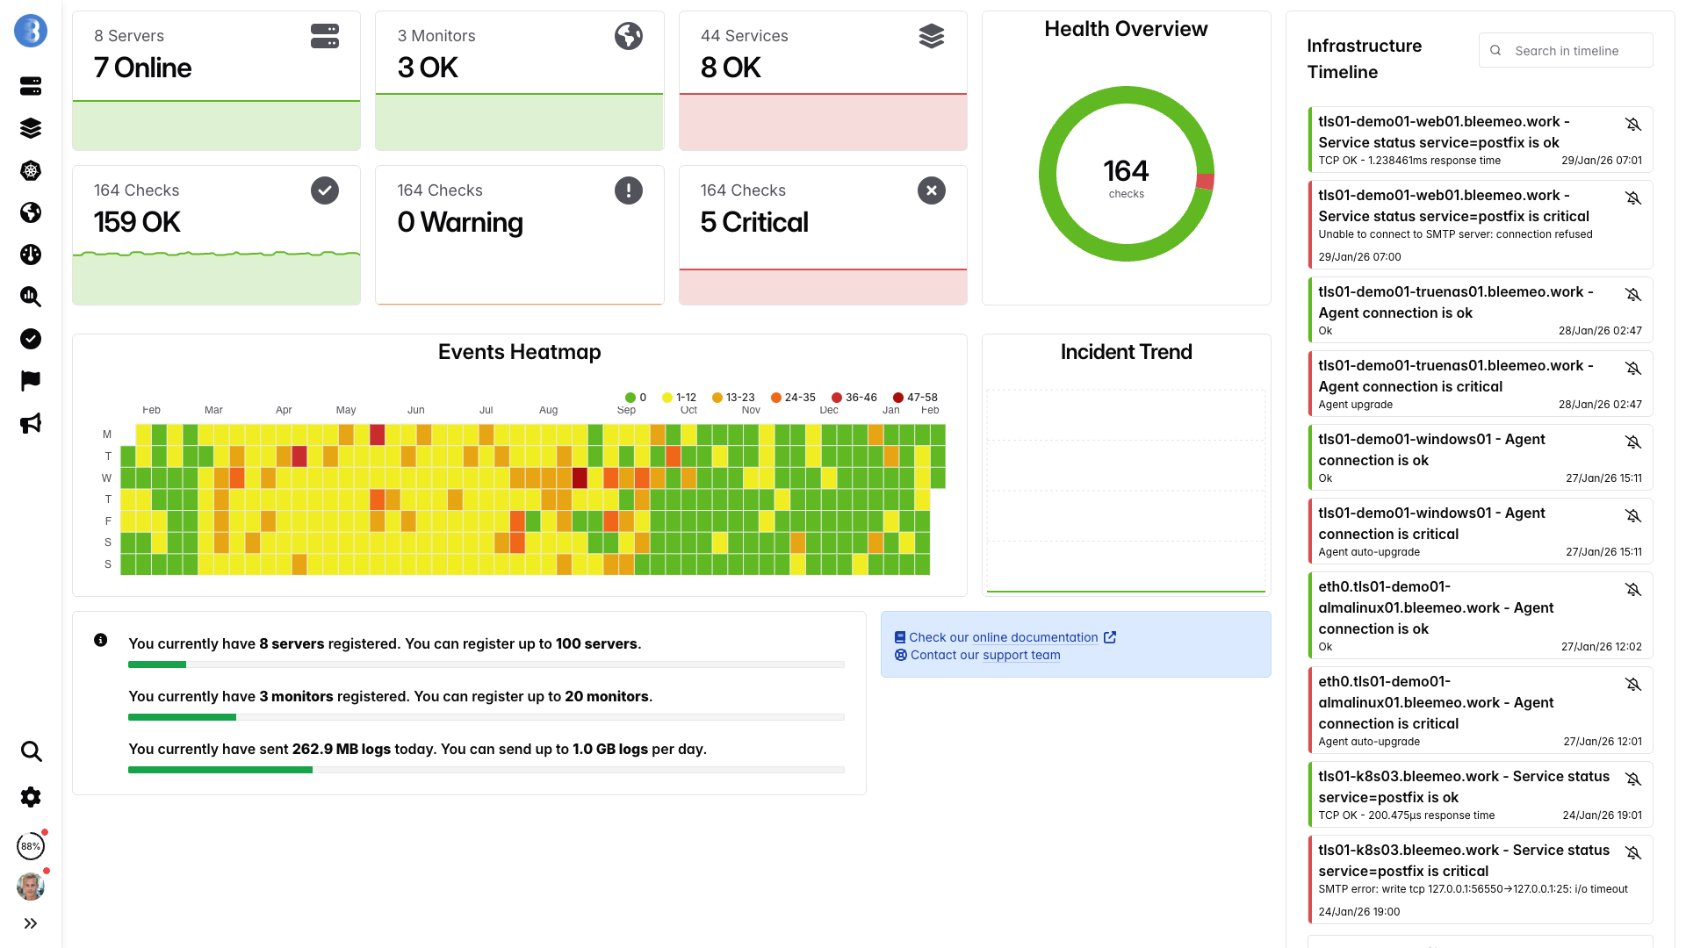
Task: Open the log analytics magnifier icon in sidebar
Action: [31, 297]
